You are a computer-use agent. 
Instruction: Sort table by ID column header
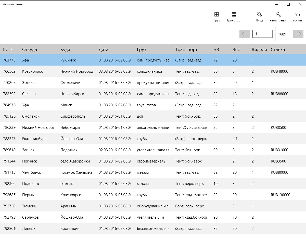coord(8,49)
